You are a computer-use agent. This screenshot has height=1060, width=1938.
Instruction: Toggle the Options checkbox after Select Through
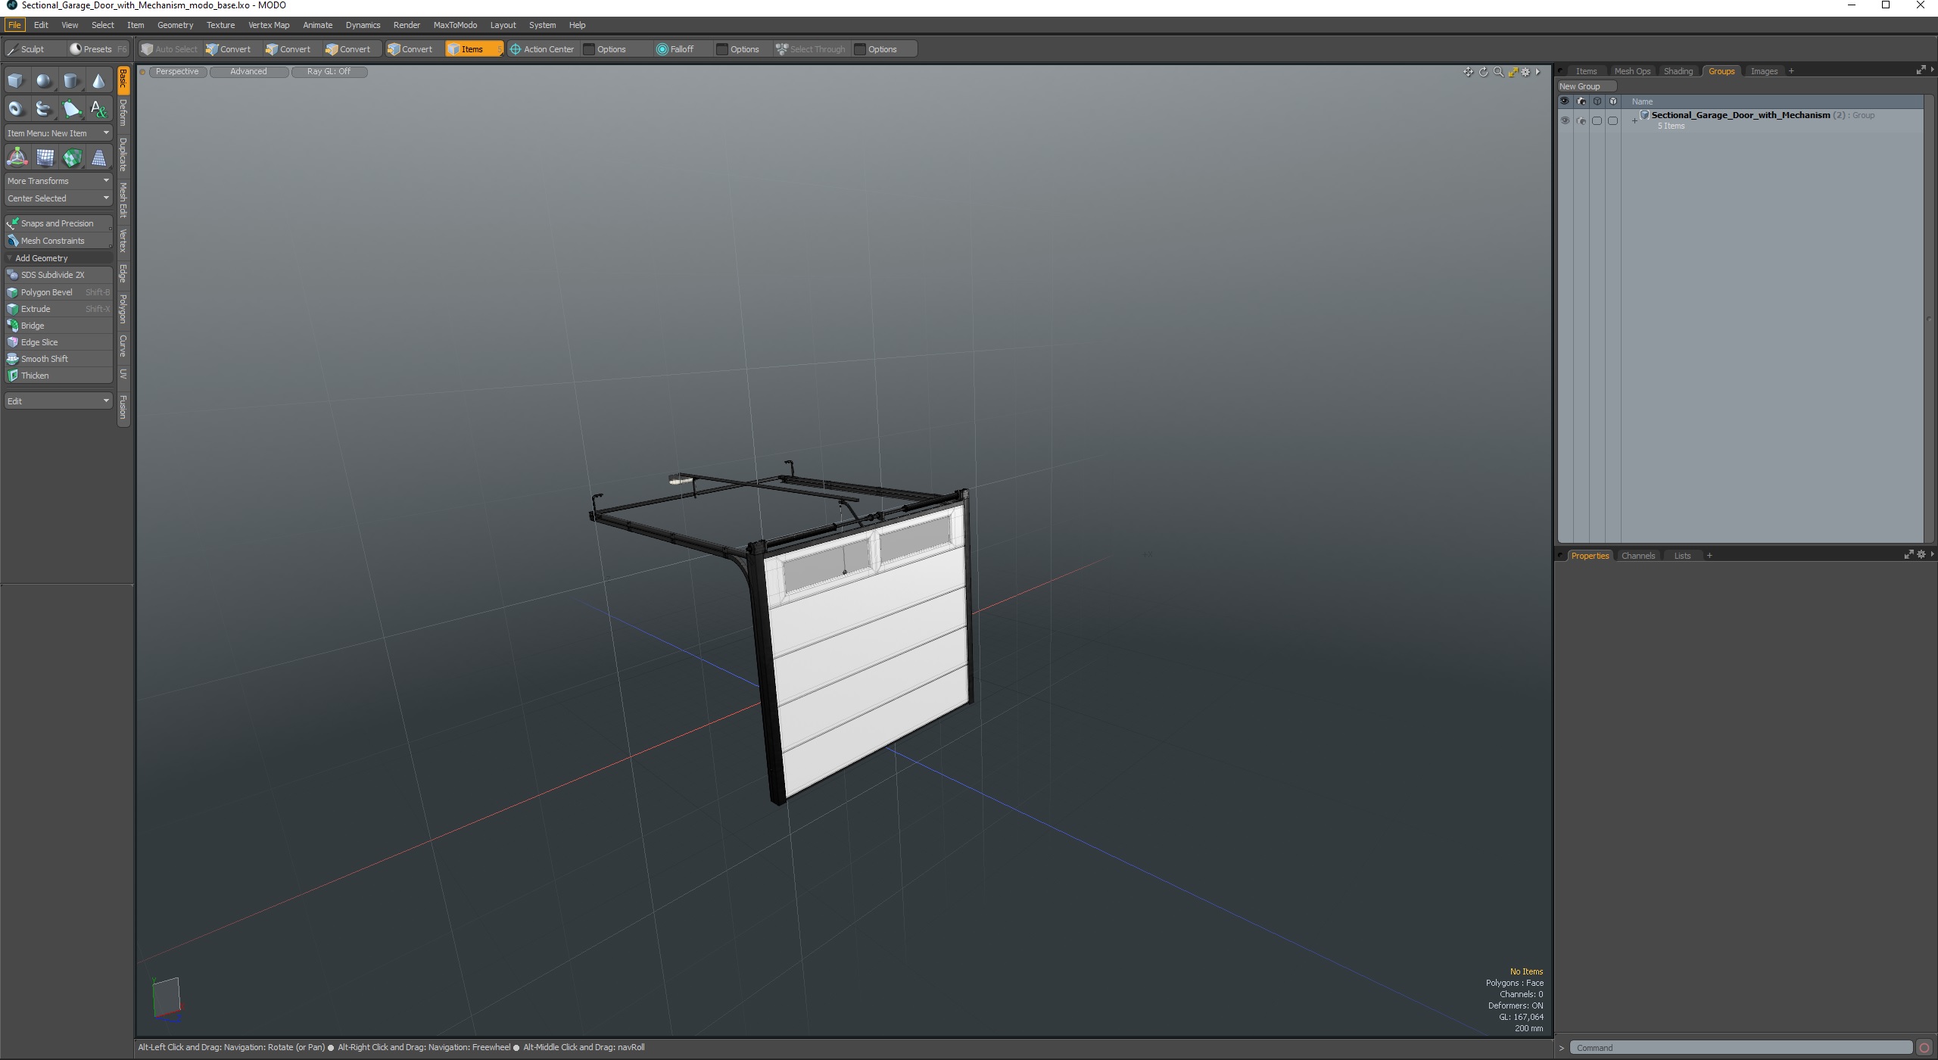click(x=860, y=49)
